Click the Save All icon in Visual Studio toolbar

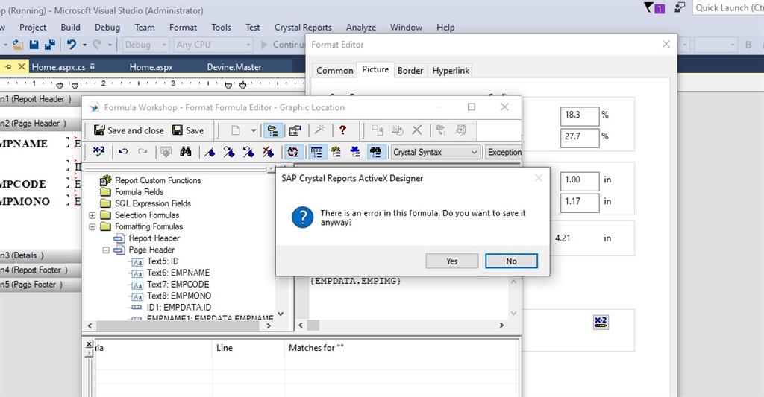pyautogui.click(x=50, y=45)
